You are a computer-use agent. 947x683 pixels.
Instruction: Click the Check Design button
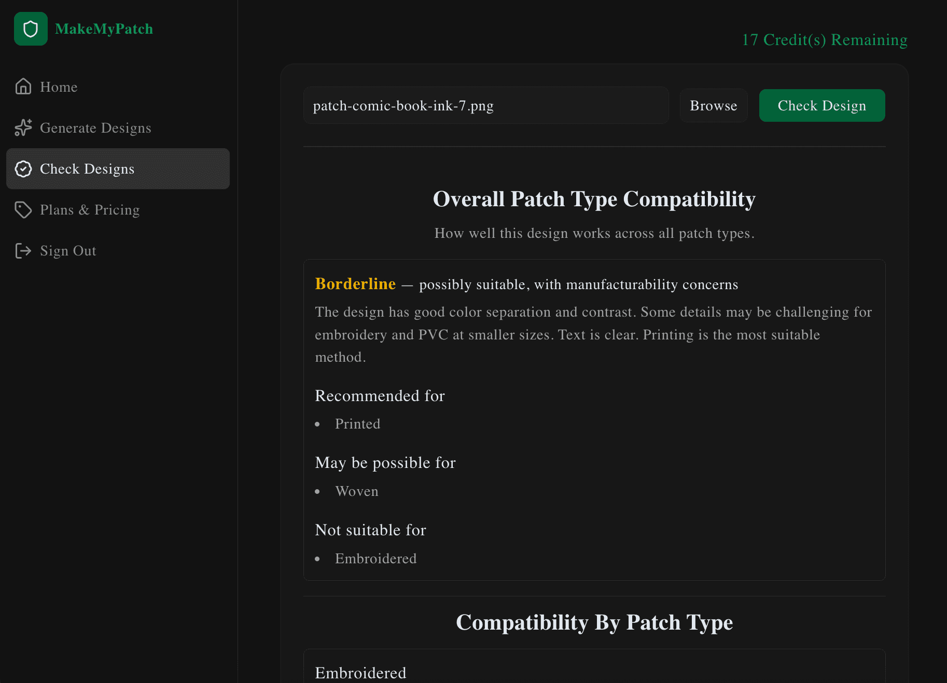(x=821, y=105)
